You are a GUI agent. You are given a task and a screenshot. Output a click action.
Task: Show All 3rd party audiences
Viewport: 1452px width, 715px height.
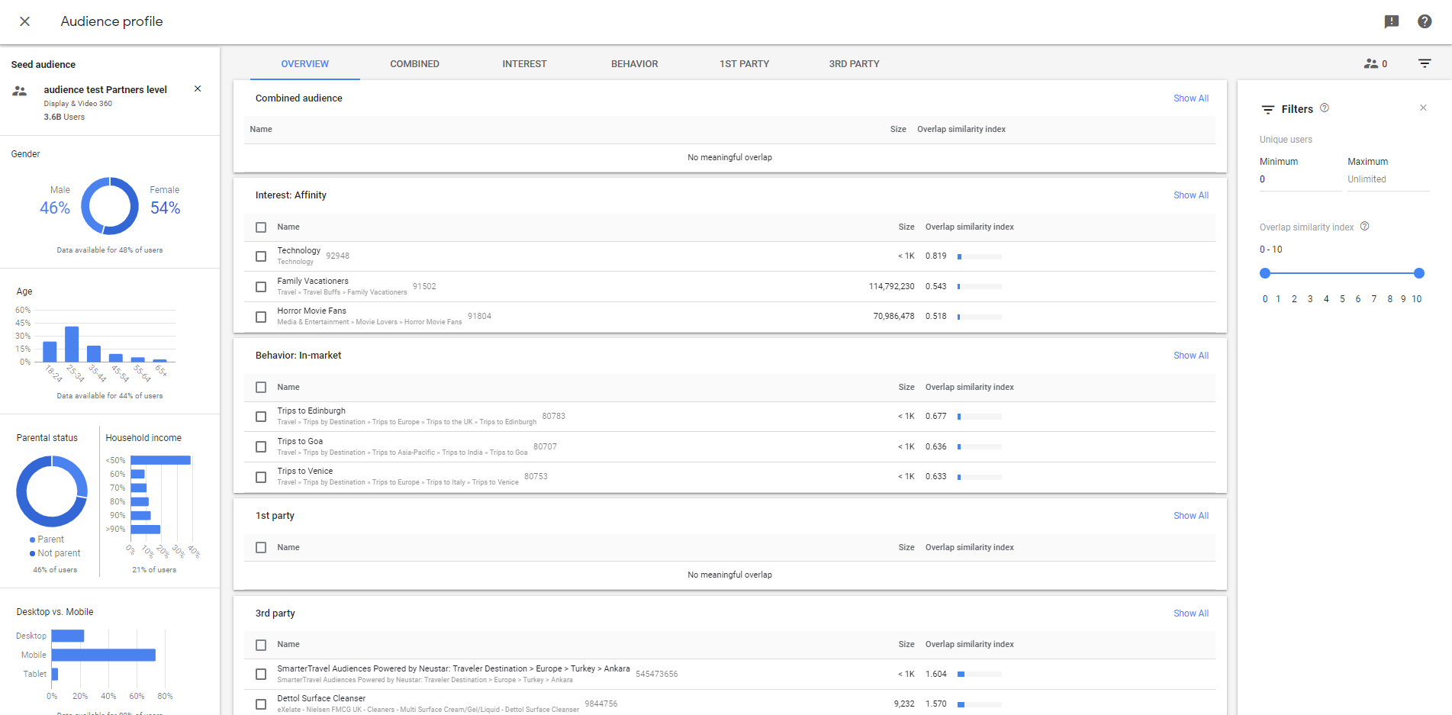click(1190, 614)
